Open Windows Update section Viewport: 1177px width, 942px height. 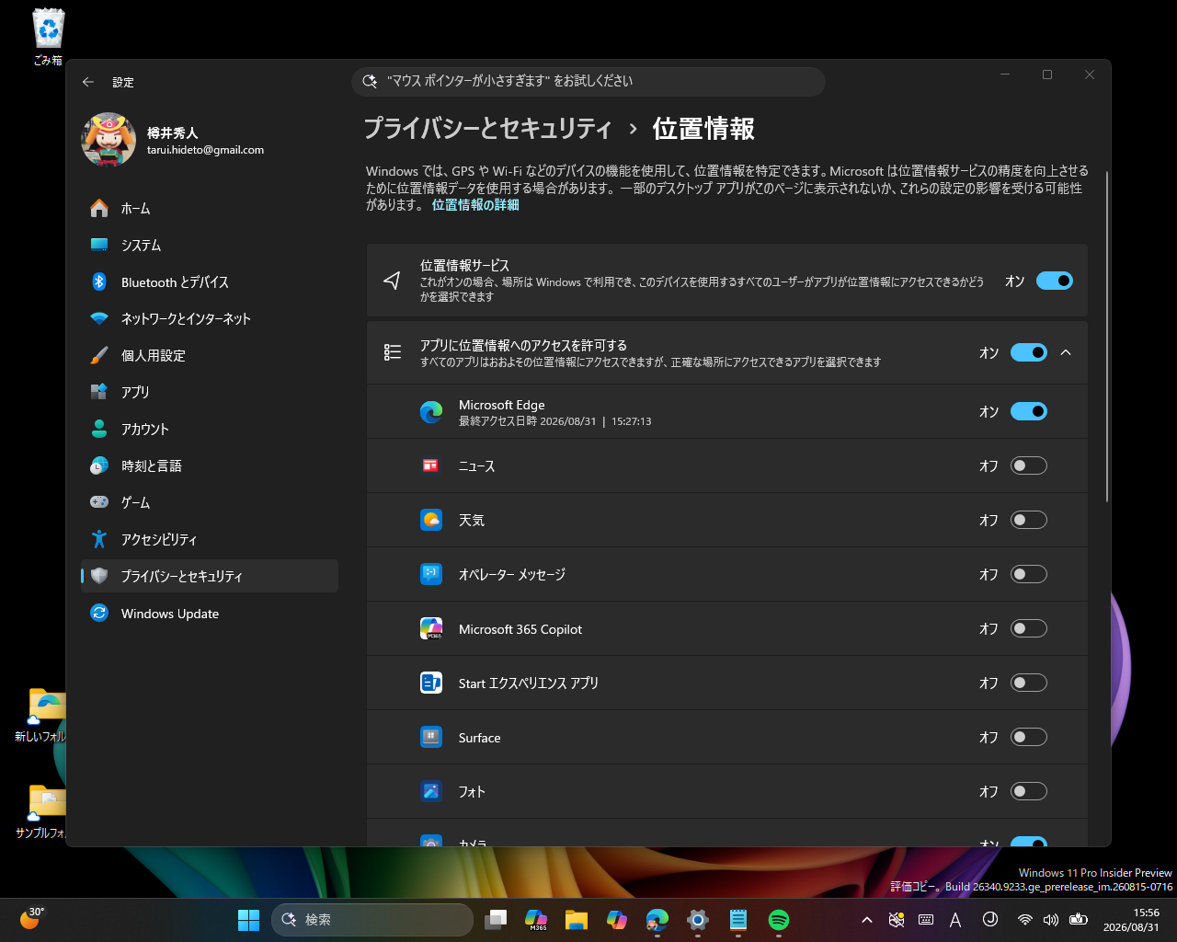tap(210, 614)
